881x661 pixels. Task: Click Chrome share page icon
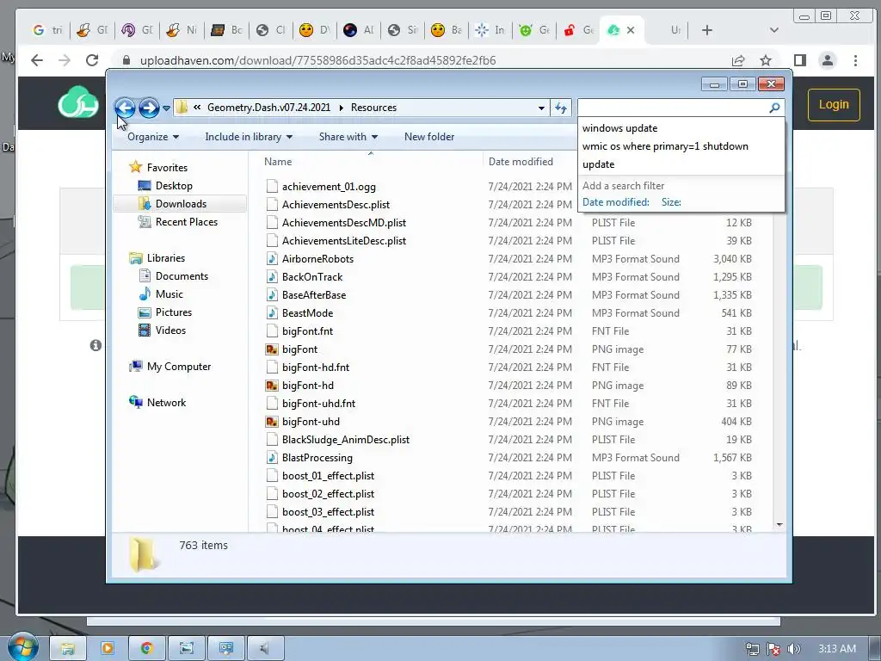click(737, 60)
